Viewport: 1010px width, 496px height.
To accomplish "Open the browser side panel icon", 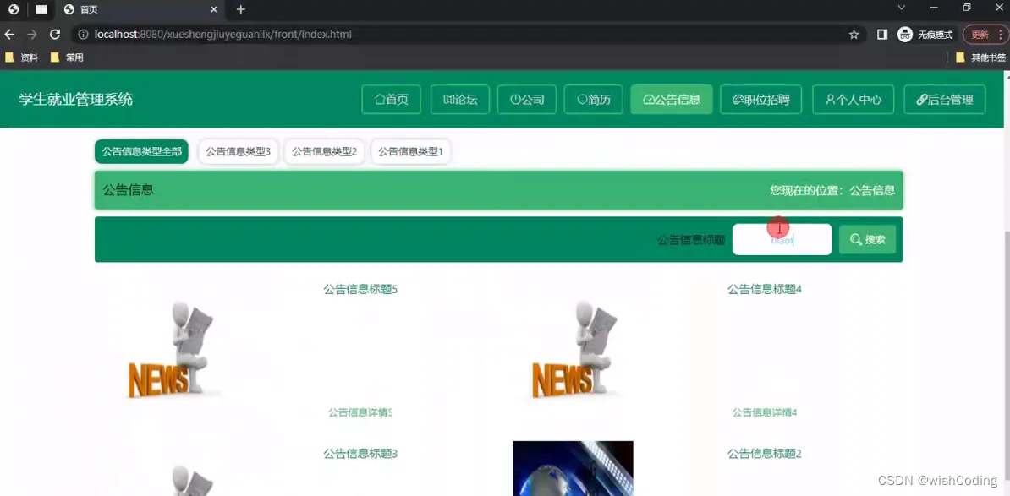I will pos(882,35).
